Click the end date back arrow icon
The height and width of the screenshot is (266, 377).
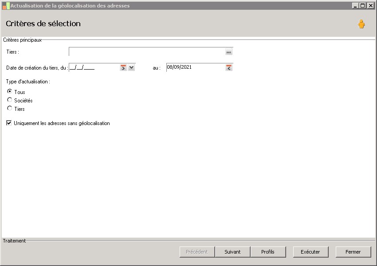point(229,67)
